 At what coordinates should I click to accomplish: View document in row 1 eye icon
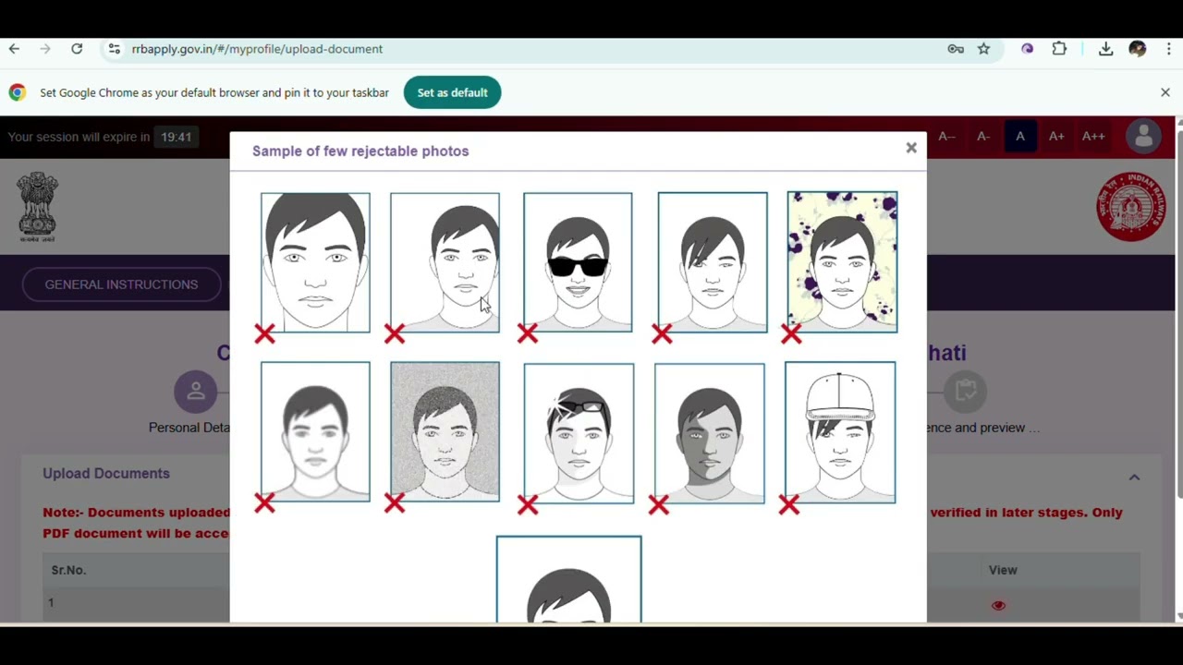(998, 606)
